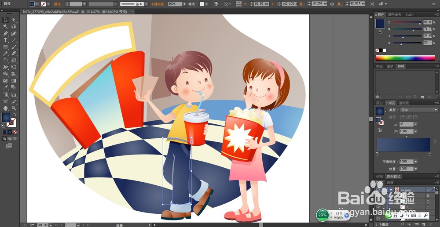
Task: Close the NiPic document tab
Action: (132, 11)
